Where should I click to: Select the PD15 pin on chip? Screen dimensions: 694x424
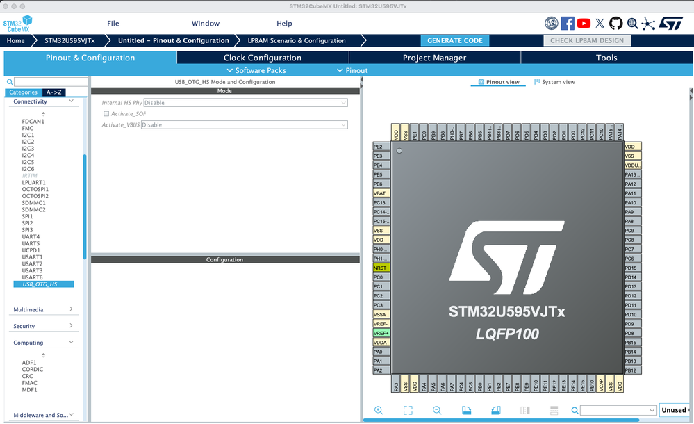(632, 268)
